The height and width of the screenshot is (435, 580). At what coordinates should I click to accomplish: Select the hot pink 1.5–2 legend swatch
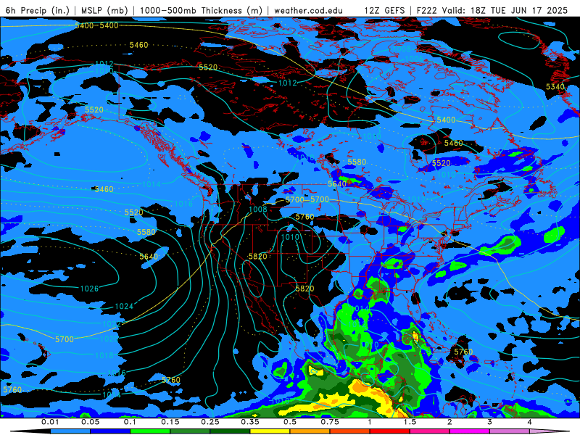(430, 431)
